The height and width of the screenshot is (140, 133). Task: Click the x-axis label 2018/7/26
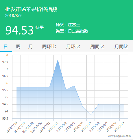click(x=12, y=127)
